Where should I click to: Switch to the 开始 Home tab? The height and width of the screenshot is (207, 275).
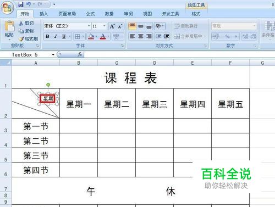pyautogui.click(x=25, y=14)
